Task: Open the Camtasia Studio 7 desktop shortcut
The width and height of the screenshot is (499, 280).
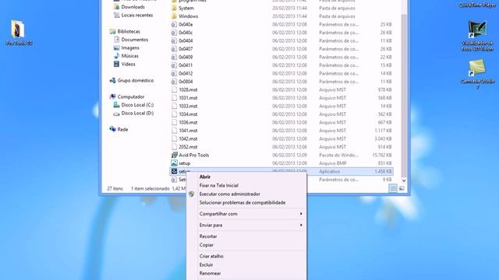Action: click(x=476, y=68)
